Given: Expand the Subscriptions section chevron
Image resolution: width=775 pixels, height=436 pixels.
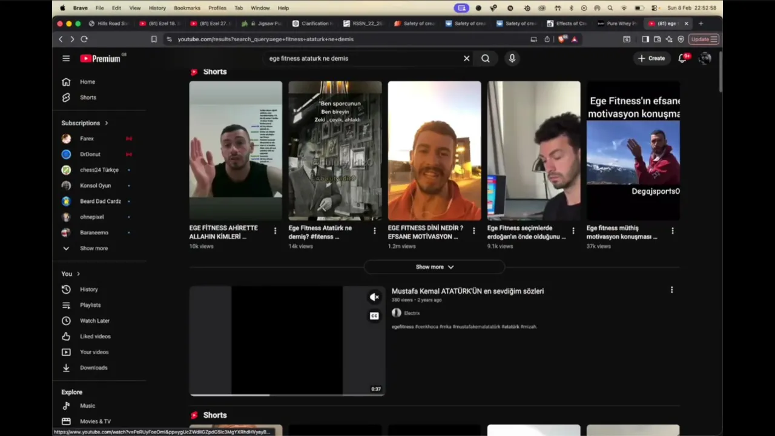Looking at the screenshot, I should point(107,123).
